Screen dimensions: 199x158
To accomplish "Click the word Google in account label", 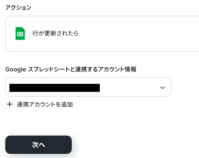I will pyautogui.click(x=15, y=69).
